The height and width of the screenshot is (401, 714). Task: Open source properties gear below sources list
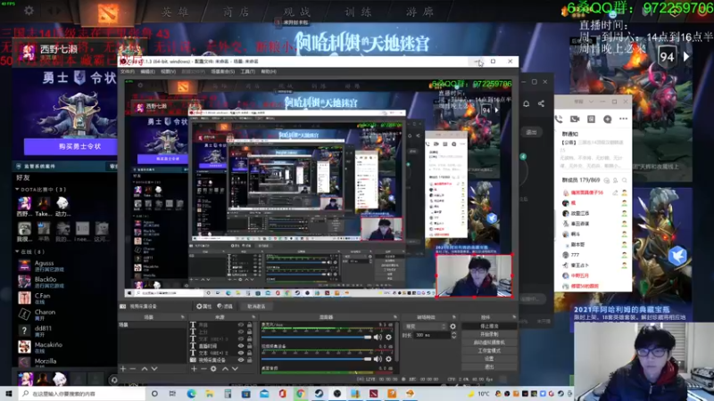[x=213, y=369]
